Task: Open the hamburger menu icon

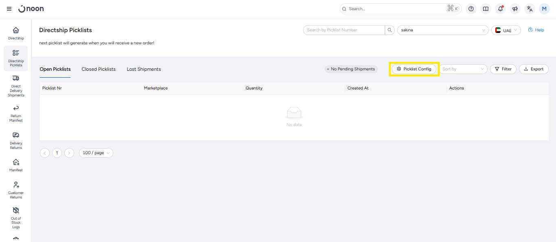Action: point(9,9)
